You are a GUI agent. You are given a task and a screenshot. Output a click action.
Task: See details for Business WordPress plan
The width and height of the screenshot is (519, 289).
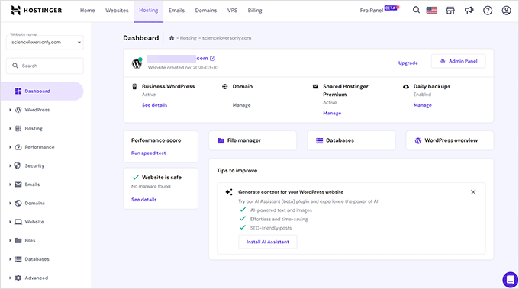(x=155, y=105)
